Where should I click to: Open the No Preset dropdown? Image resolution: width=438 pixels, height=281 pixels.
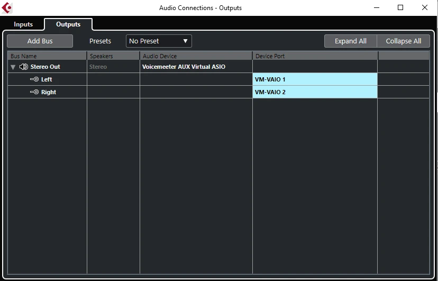(x=159, y=41)
